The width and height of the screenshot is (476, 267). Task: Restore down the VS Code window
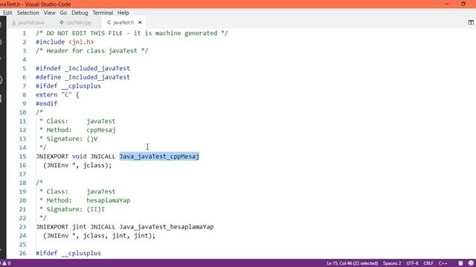click(463, 4)
